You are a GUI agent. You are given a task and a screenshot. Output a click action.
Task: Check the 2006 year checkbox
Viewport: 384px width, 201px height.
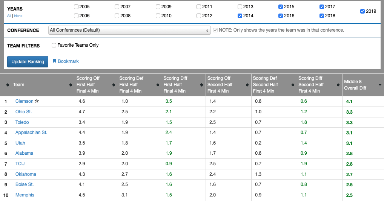click(76, 16)
